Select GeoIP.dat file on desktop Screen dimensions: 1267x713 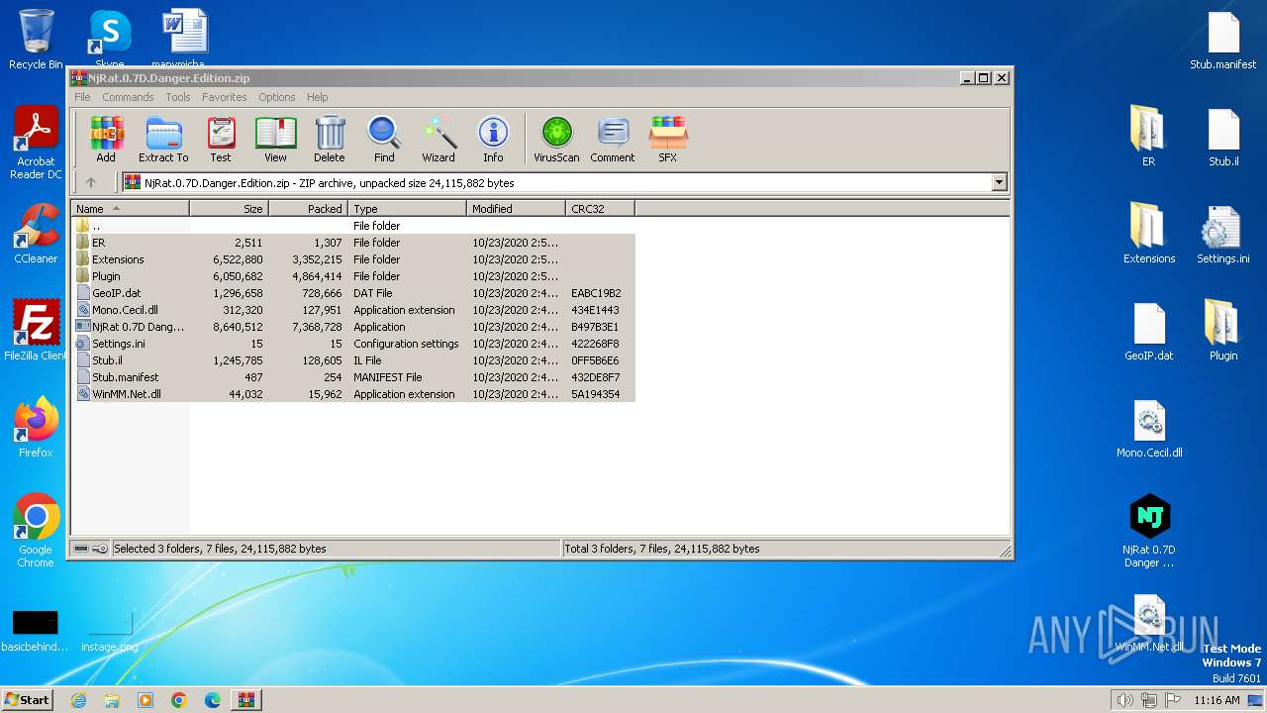[1148, 331]
